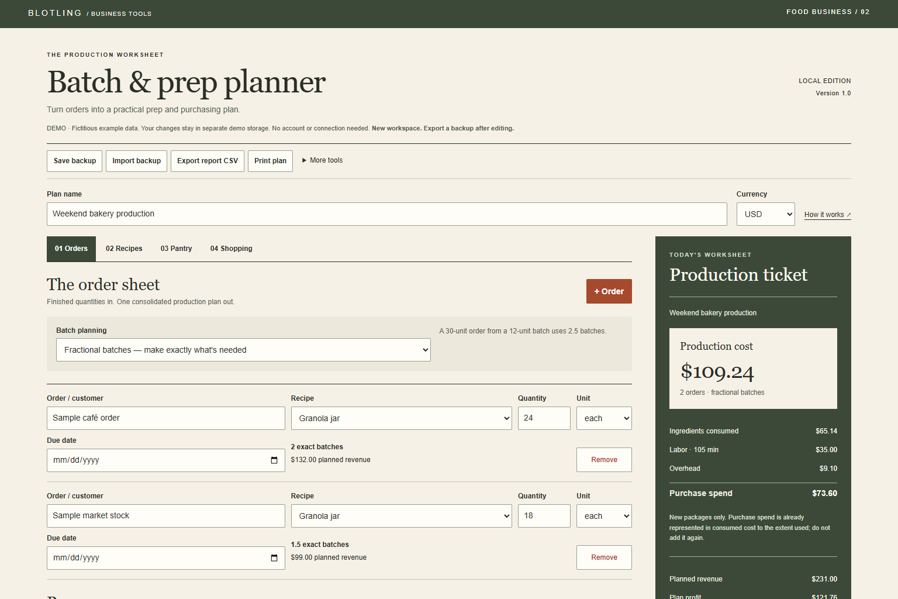Open the Currency USD dropdown

[x=765, y=214]
